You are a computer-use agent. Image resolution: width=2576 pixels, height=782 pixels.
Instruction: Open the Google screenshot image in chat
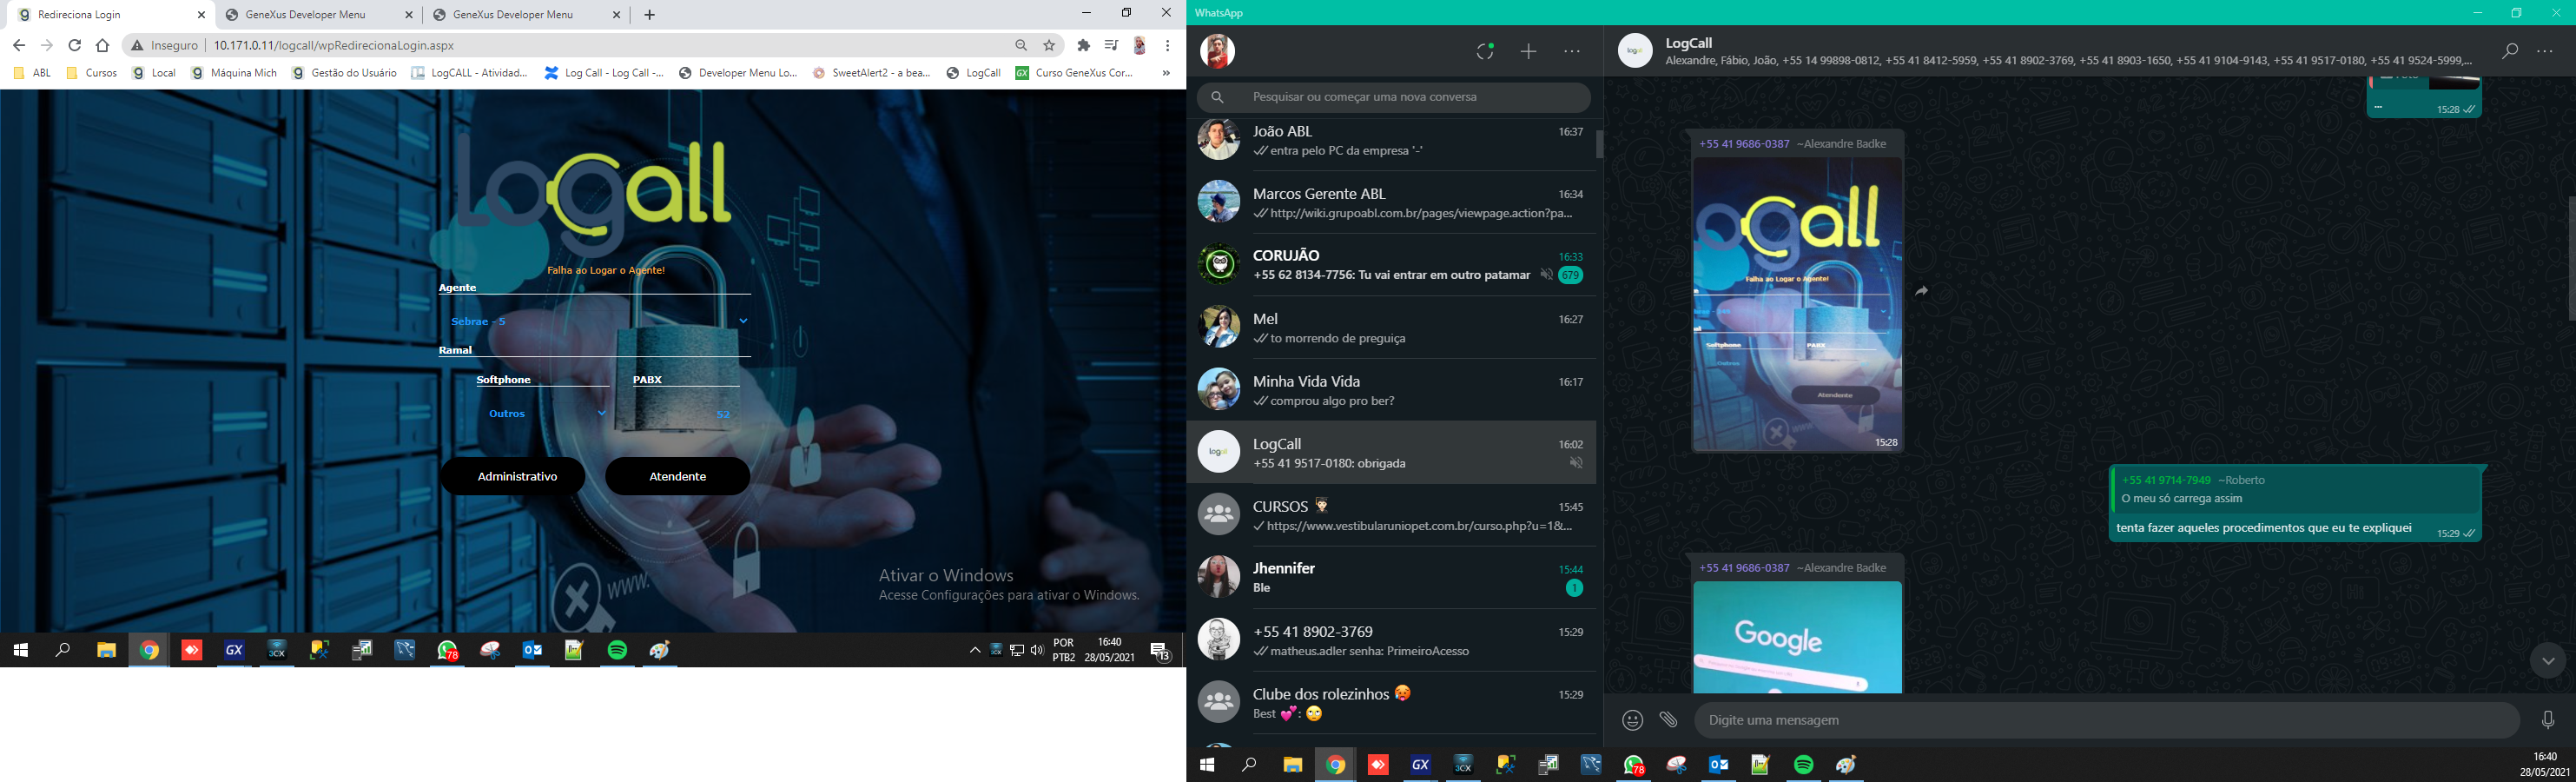point(1797,637)
